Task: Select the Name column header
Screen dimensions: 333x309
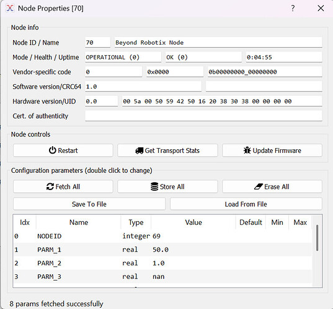Action: [x=79, y=222]
